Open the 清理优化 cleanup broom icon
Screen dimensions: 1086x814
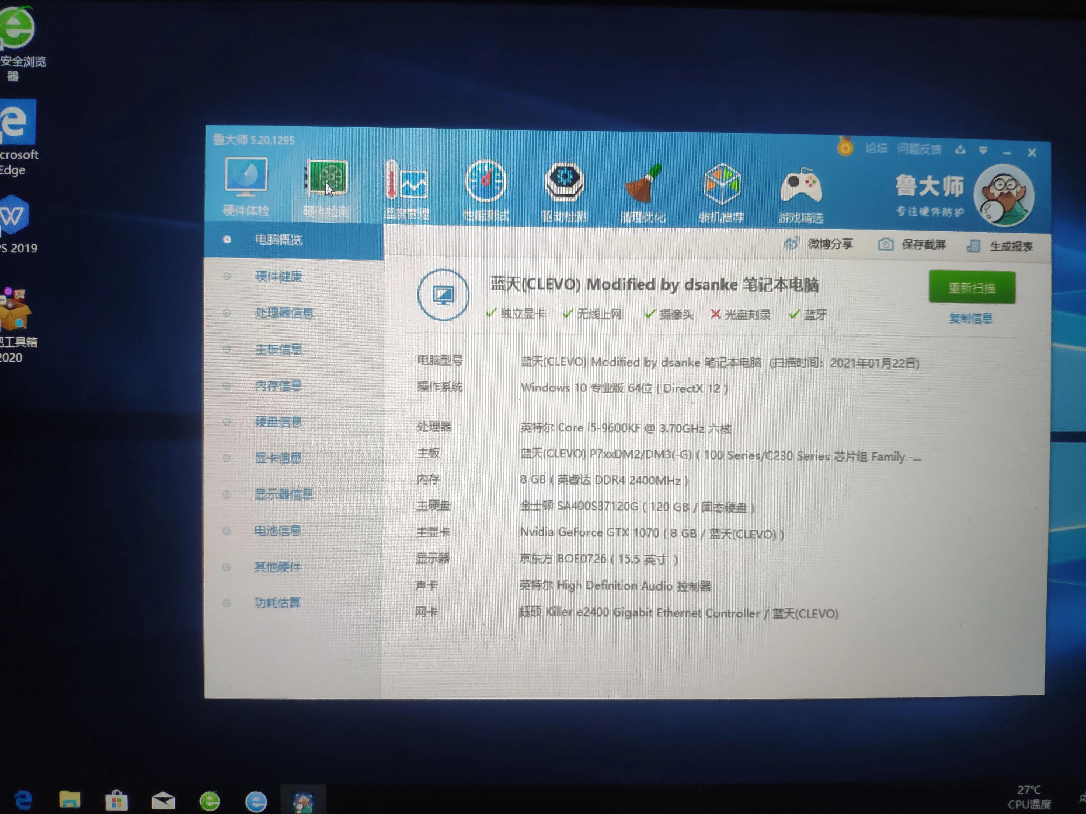643,193
